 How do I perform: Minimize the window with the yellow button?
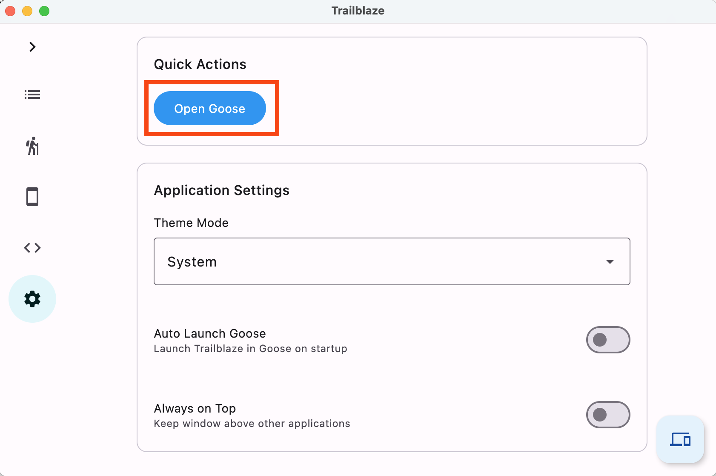(27, 11)
